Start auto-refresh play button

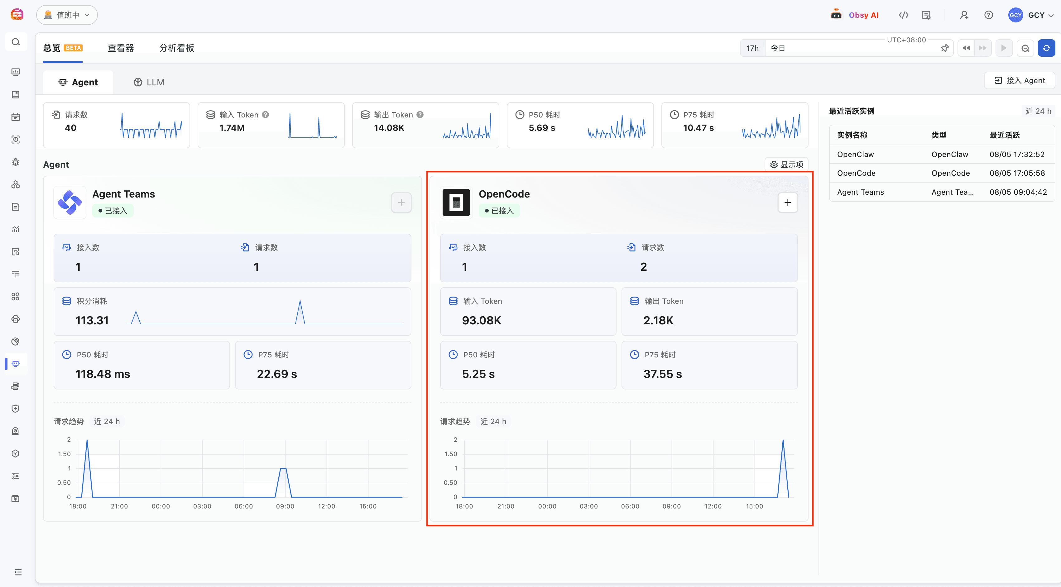(1004, 48)
